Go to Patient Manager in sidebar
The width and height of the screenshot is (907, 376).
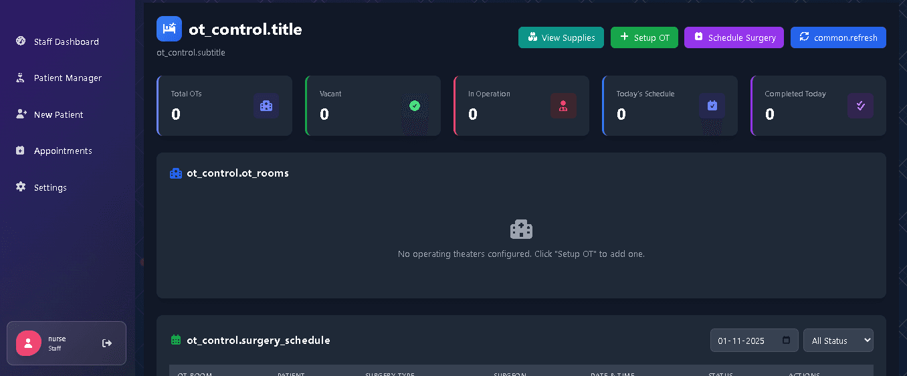68,78
